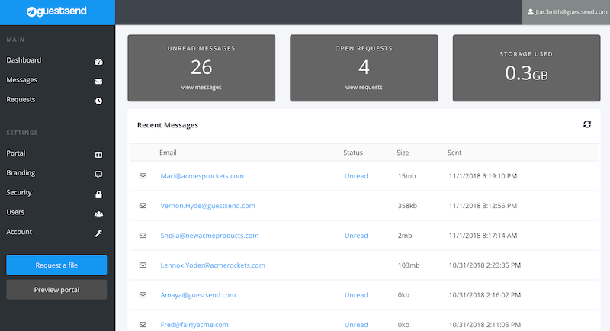610x331 pixels.
Task: Click the Open Requests card
Action: pos(364,68)
